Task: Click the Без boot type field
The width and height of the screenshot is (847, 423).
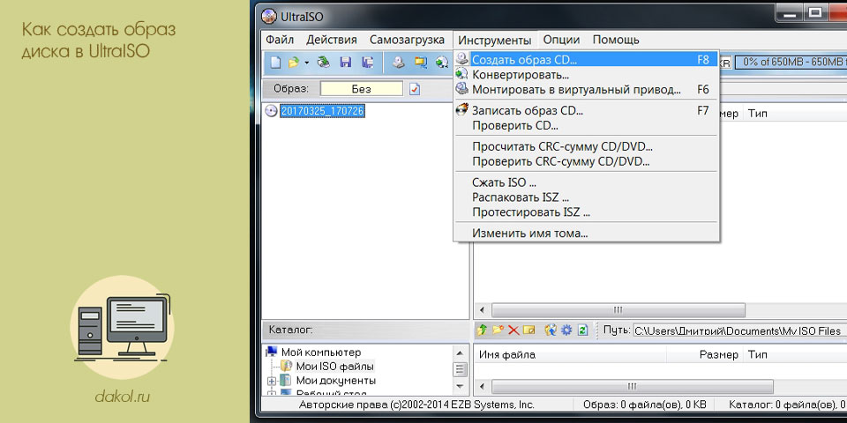Action: click(362, 89)
